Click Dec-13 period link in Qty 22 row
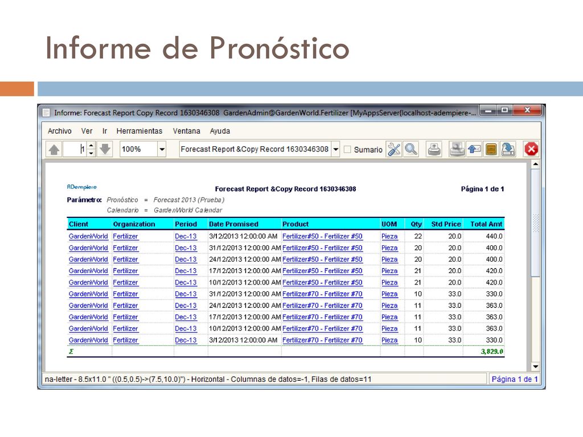This screenshot has height=437, width=583. click(186, 236)
